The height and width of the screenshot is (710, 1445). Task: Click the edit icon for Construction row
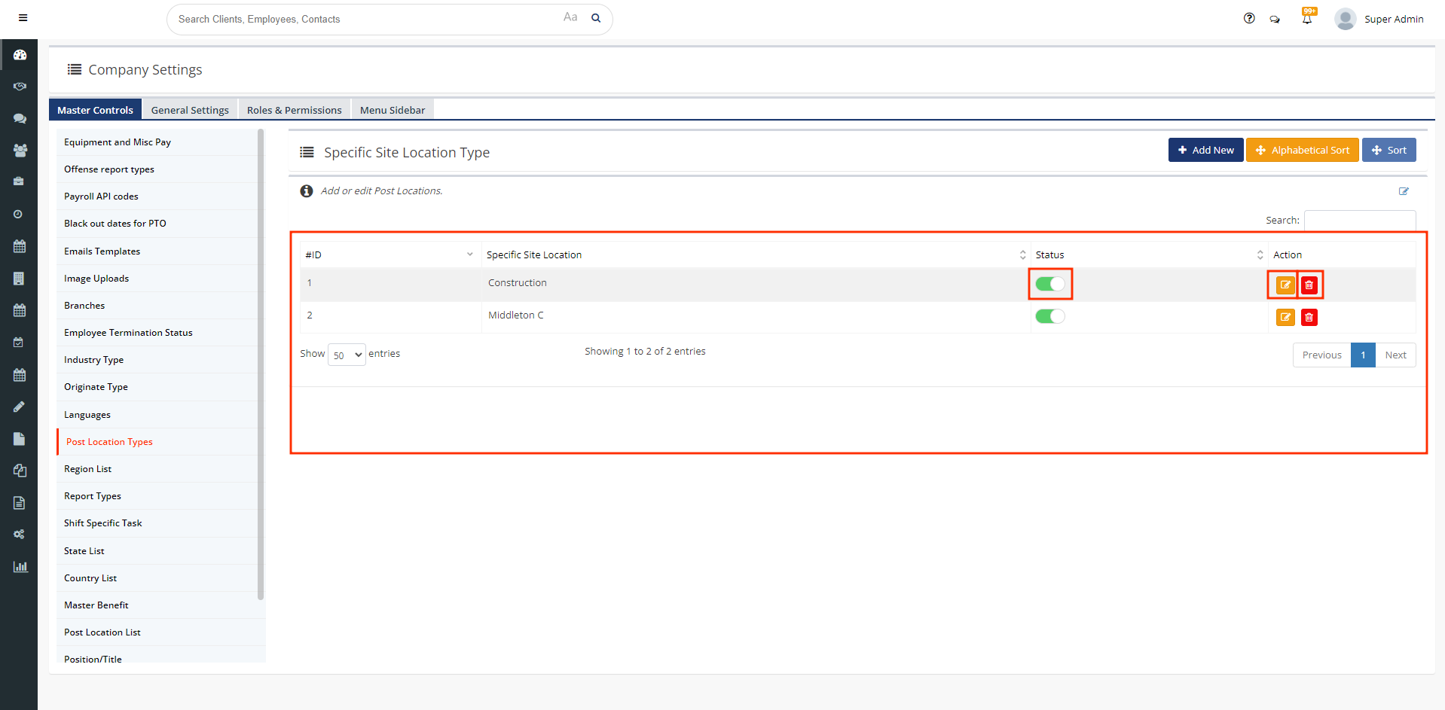1285,285
